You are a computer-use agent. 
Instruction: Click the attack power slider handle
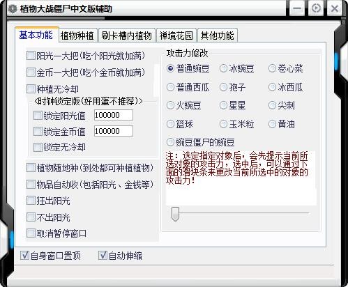tap(175, 214)
